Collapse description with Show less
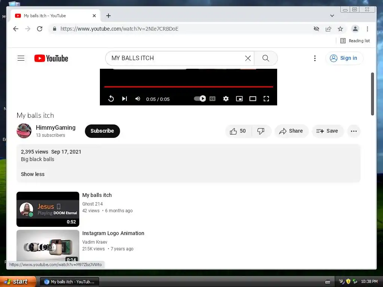Image resolution: width=383 pixels, height=287 pixels. [x=33, y=174]
